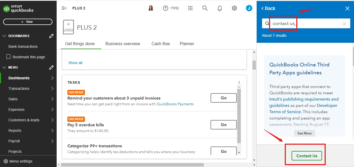The image size is (354, 167).
Task: Open the Show all link
Action: [x=75, y=63]
